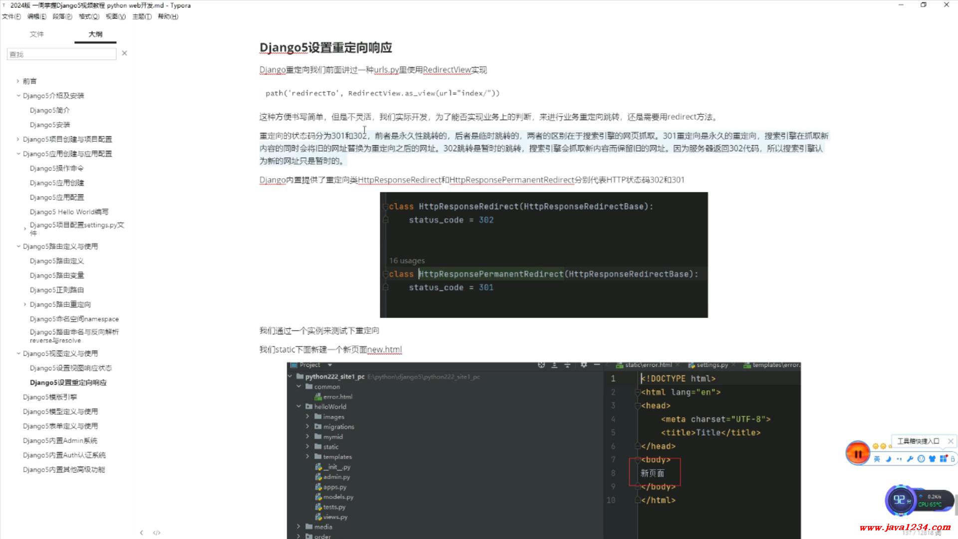Click the orange pause recording button
This screenshot has height=539, width=958.
pos(857,454)
